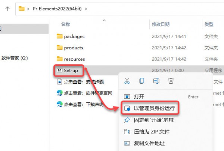224x151 pixels.
Task: Click the 类型 column header
Action: [x=209, y=24]
